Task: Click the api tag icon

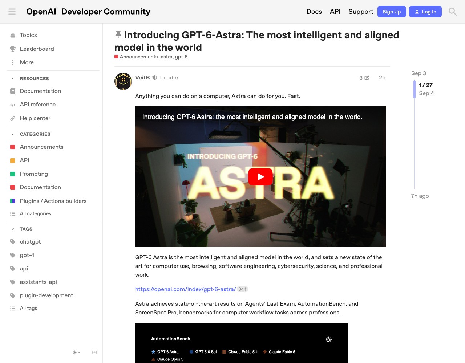Action: tap(13, 269)
